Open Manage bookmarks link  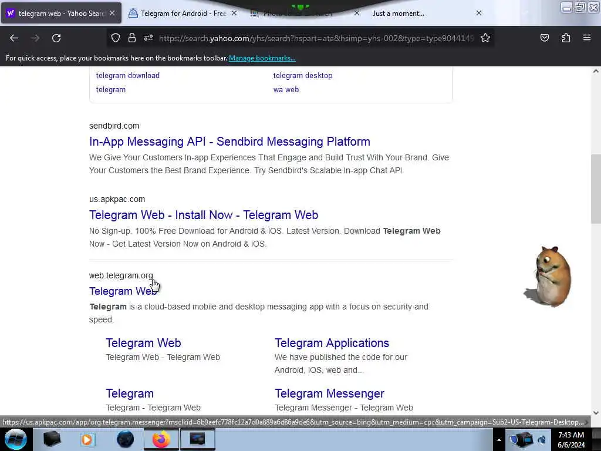pos(262,58)
